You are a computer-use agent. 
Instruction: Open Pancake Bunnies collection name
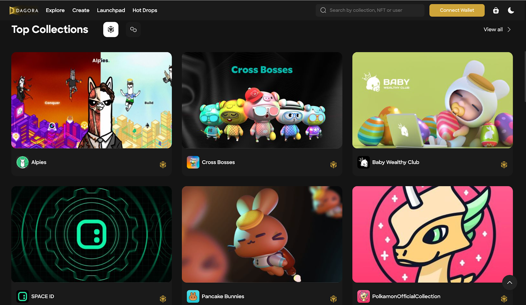[x=223, y=296]
